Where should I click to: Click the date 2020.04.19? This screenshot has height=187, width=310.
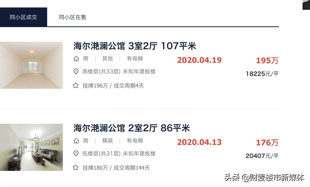(199, 61)
